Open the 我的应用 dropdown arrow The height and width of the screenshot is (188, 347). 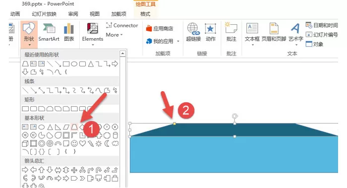[178, 41]
